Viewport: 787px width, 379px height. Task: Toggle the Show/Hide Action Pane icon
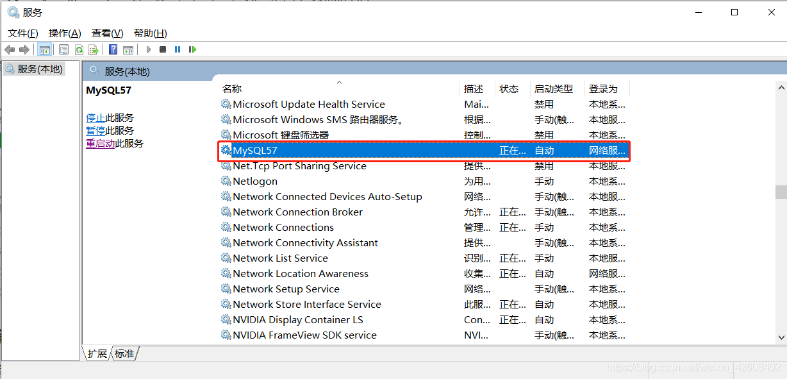pos(128,49)
